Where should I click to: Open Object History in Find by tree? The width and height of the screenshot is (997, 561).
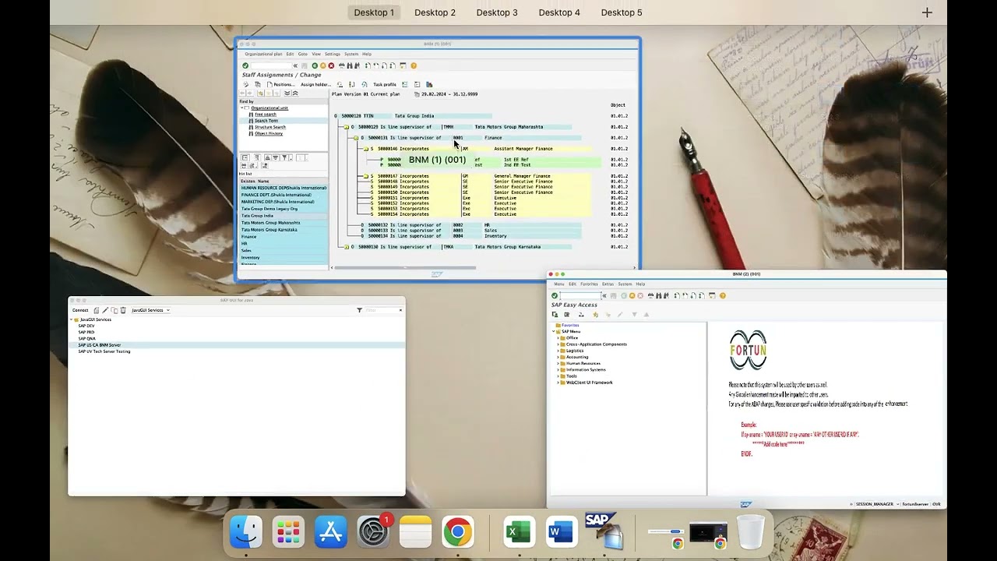pyautogui.click(x=268, y=133)
